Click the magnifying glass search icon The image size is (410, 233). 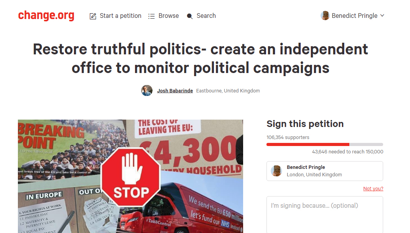point(190,16)
